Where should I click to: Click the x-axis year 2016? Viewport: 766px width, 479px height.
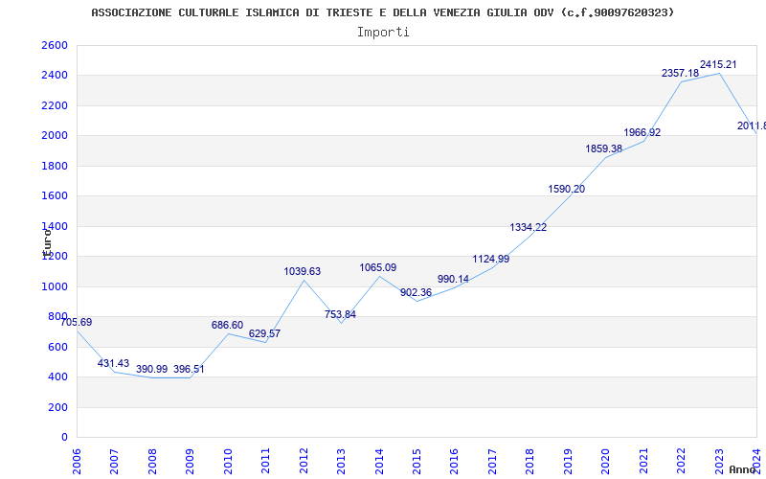click(x=454, y=461)
